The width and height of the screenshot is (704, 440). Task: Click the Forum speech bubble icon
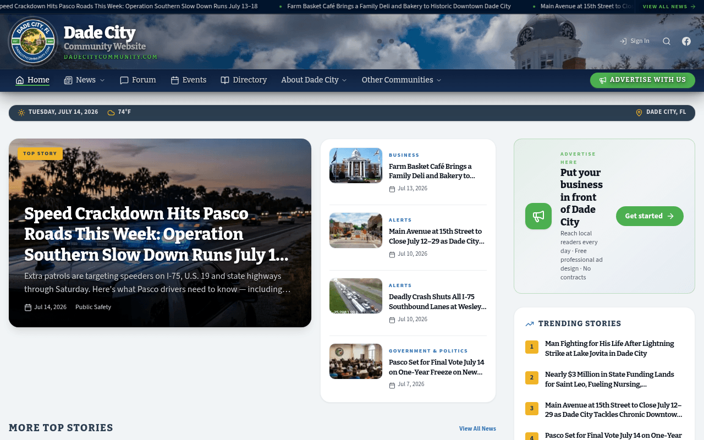click(124, 80)
